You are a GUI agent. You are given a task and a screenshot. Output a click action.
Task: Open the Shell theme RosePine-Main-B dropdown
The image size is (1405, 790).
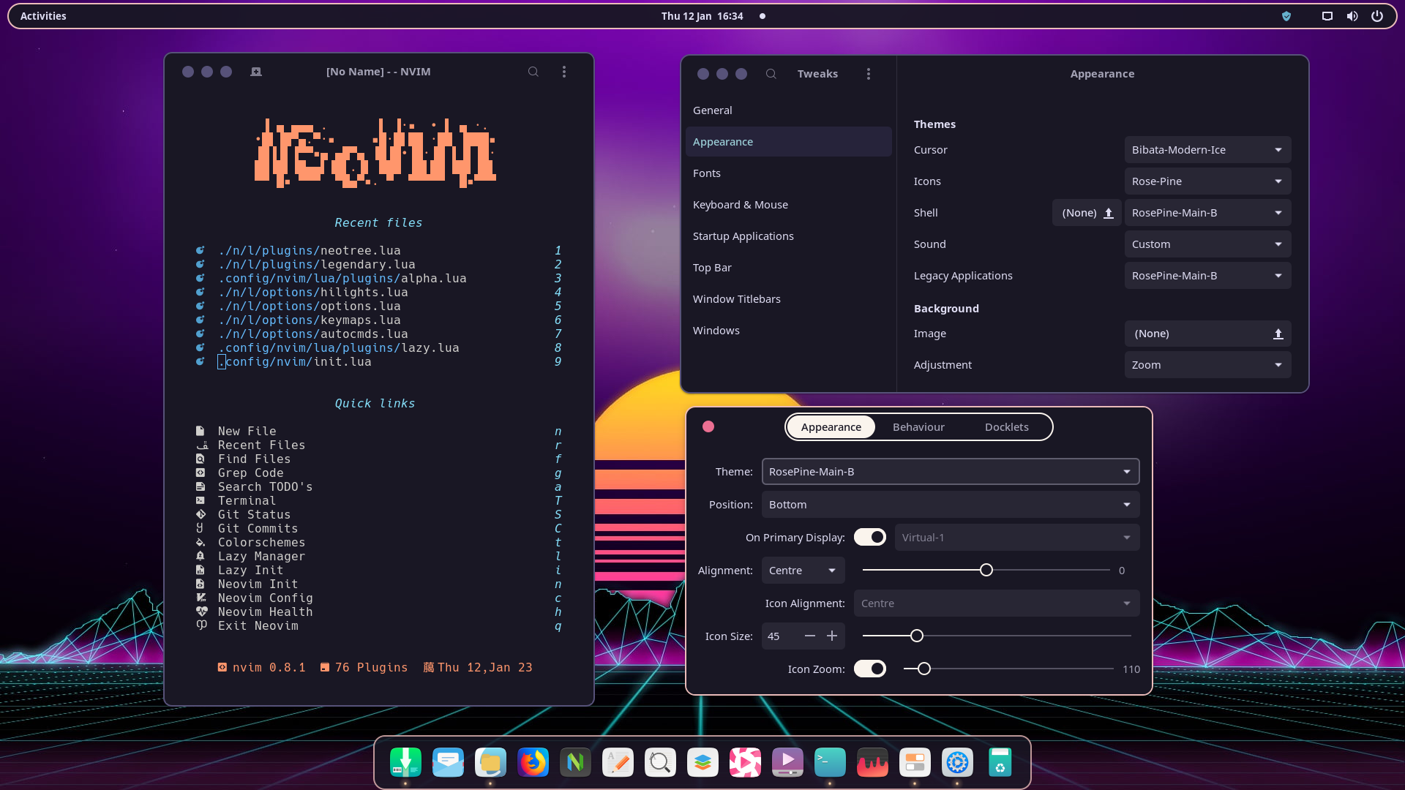[1207, 213]
